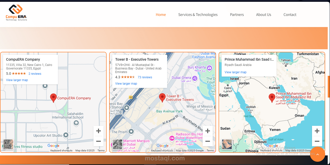Click The Prism location marker
The height and width of the screenshot is (165, 330).
tap(131, 131)
